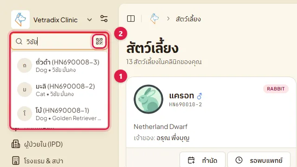Click the Vetradix Clinic logo in sidebar
The image size is (297, 167).
20,19
